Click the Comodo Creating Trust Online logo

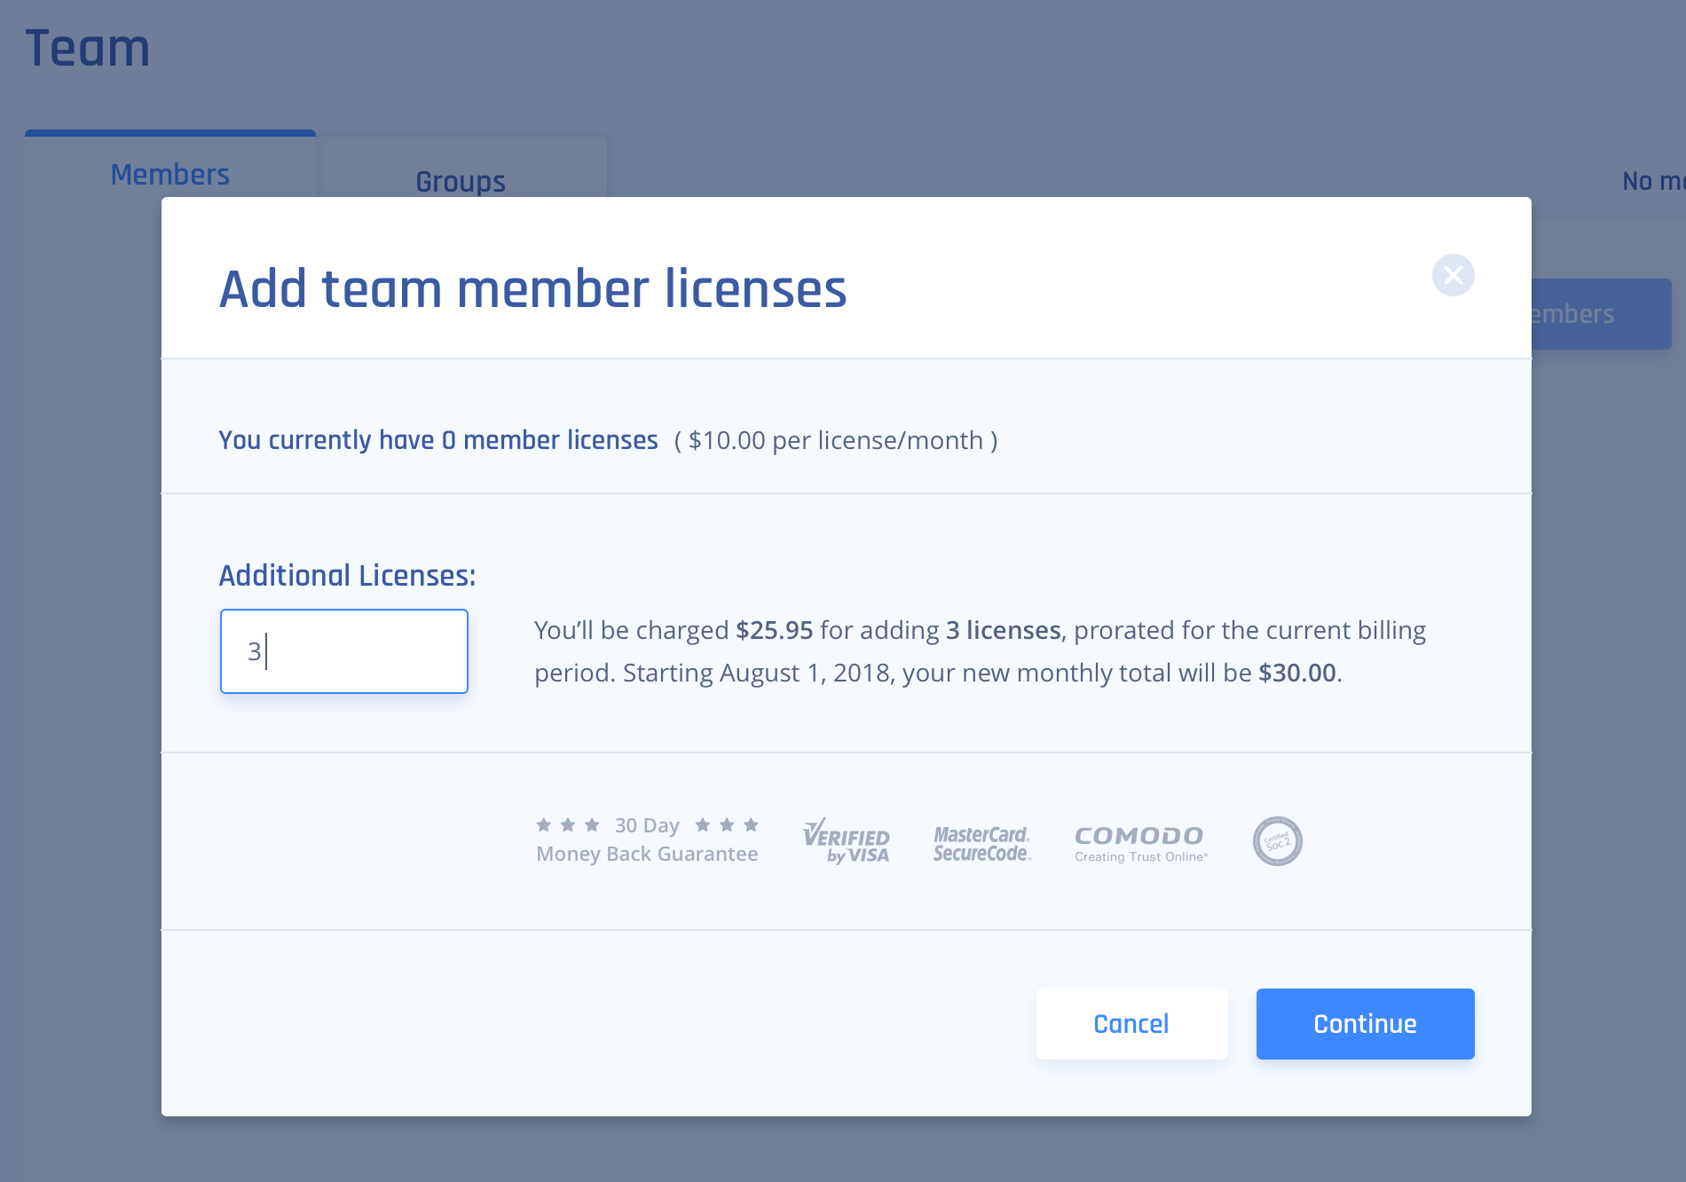click(1140, 843)
